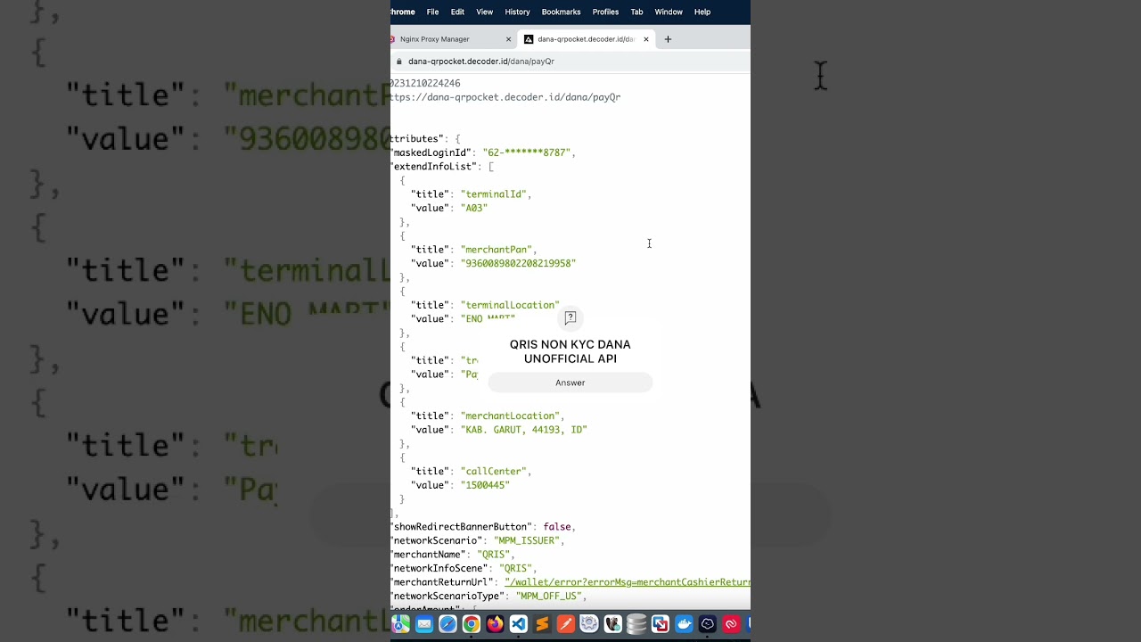Close the Nginx Proxy Manager tab

509,39
